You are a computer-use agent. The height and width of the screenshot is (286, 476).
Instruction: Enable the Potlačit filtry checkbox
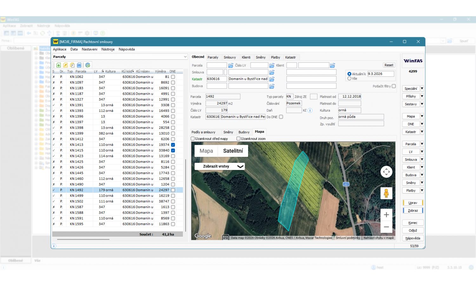[394, 86]
